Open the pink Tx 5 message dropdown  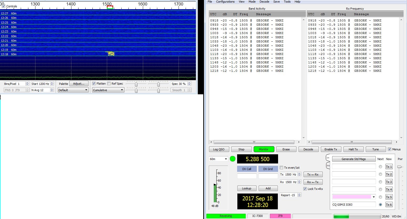(x=354, y=197)
